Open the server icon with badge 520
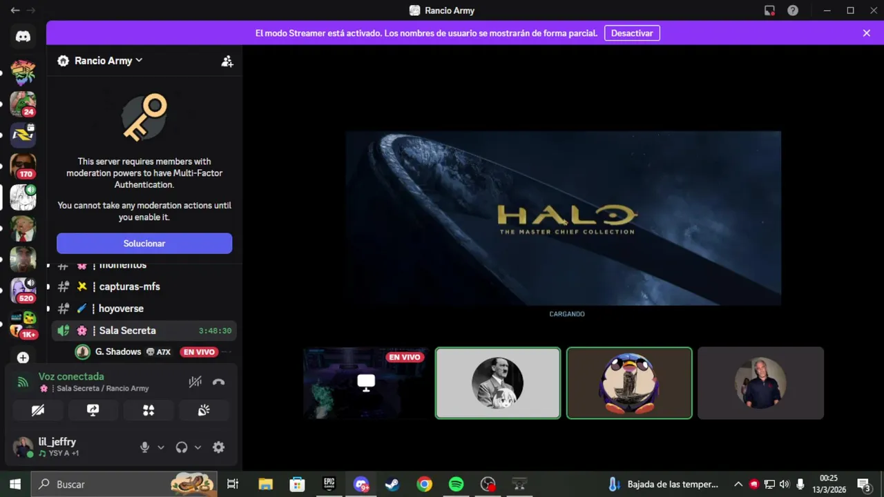The height and width of the screenshot is (497, 884). pyautogui.click(x=23, y=291)
